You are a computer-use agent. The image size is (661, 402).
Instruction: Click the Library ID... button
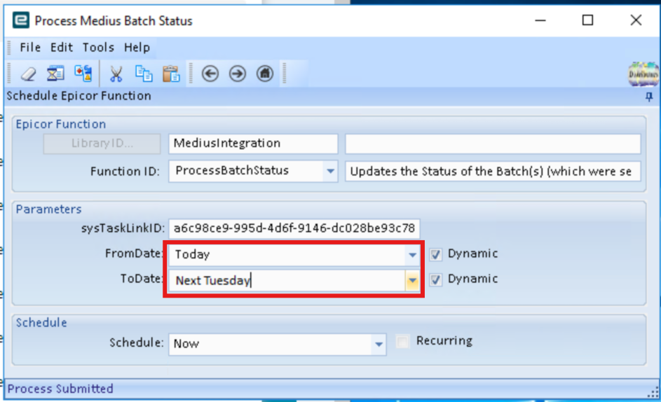pos(102,144)
